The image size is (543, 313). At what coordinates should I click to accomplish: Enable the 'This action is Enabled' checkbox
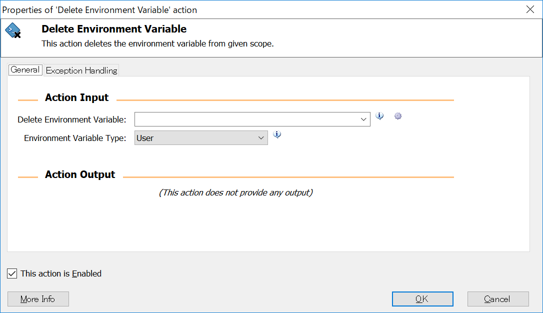[11, 273]
